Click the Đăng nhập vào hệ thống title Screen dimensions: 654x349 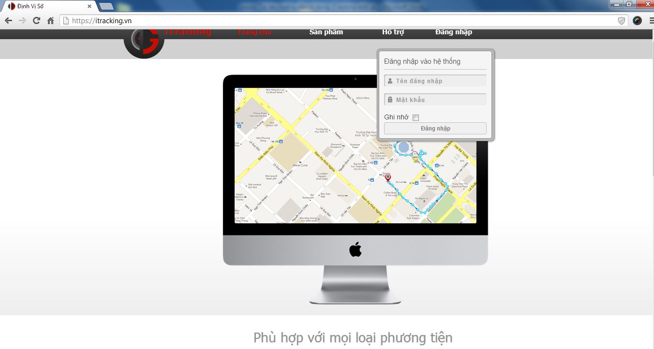click(x=422, y=61)
